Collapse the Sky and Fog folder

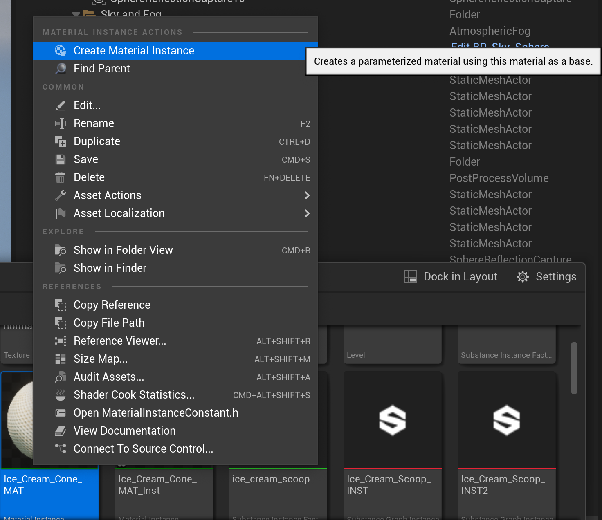(76, 14)
